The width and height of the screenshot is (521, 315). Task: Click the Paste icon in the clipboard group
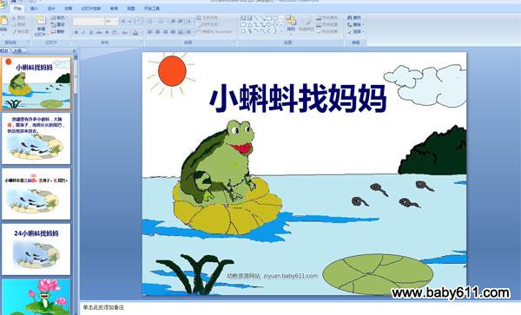(x=4, y=22)
